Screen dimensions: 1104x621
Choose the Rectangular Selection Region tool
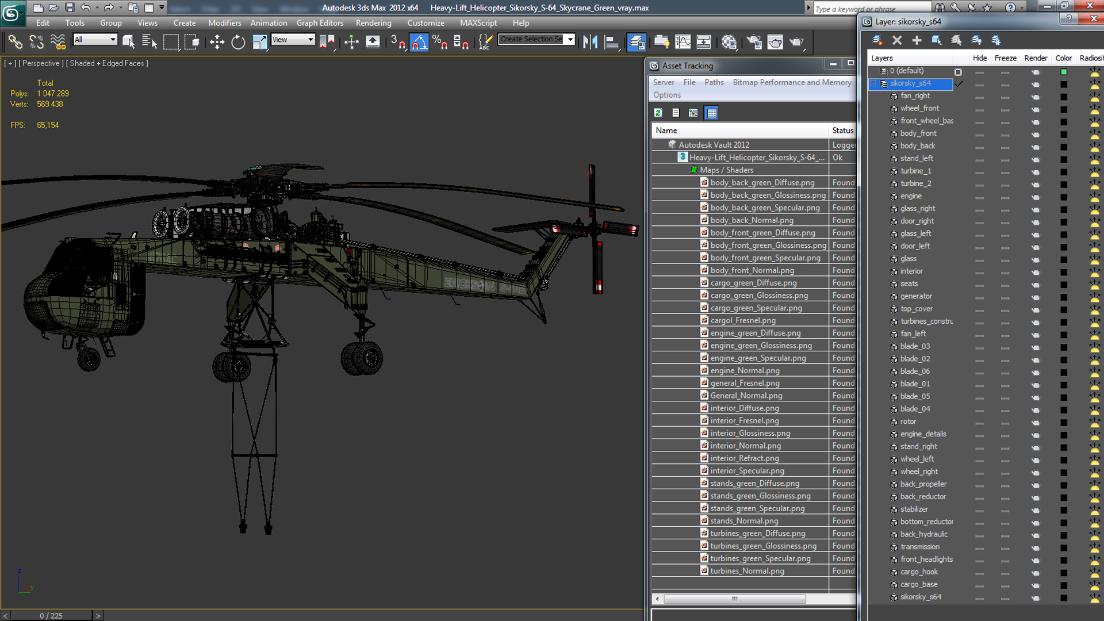(x=171, y=41)
